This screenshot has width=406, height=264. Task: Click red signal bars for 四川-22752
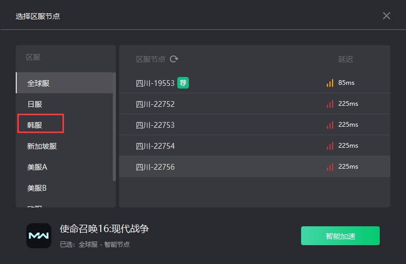tap(330, 104)
